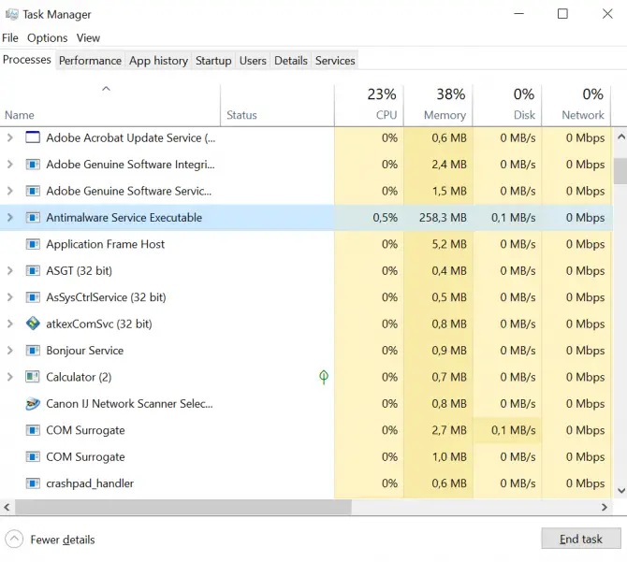Click the atkexComSvc diamond icon
The image size is (627, 562).
(x=33, y=324)
